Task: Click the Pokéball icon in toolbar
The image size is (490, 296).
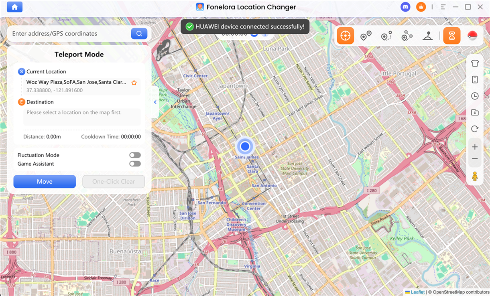Action: point(472,36)
